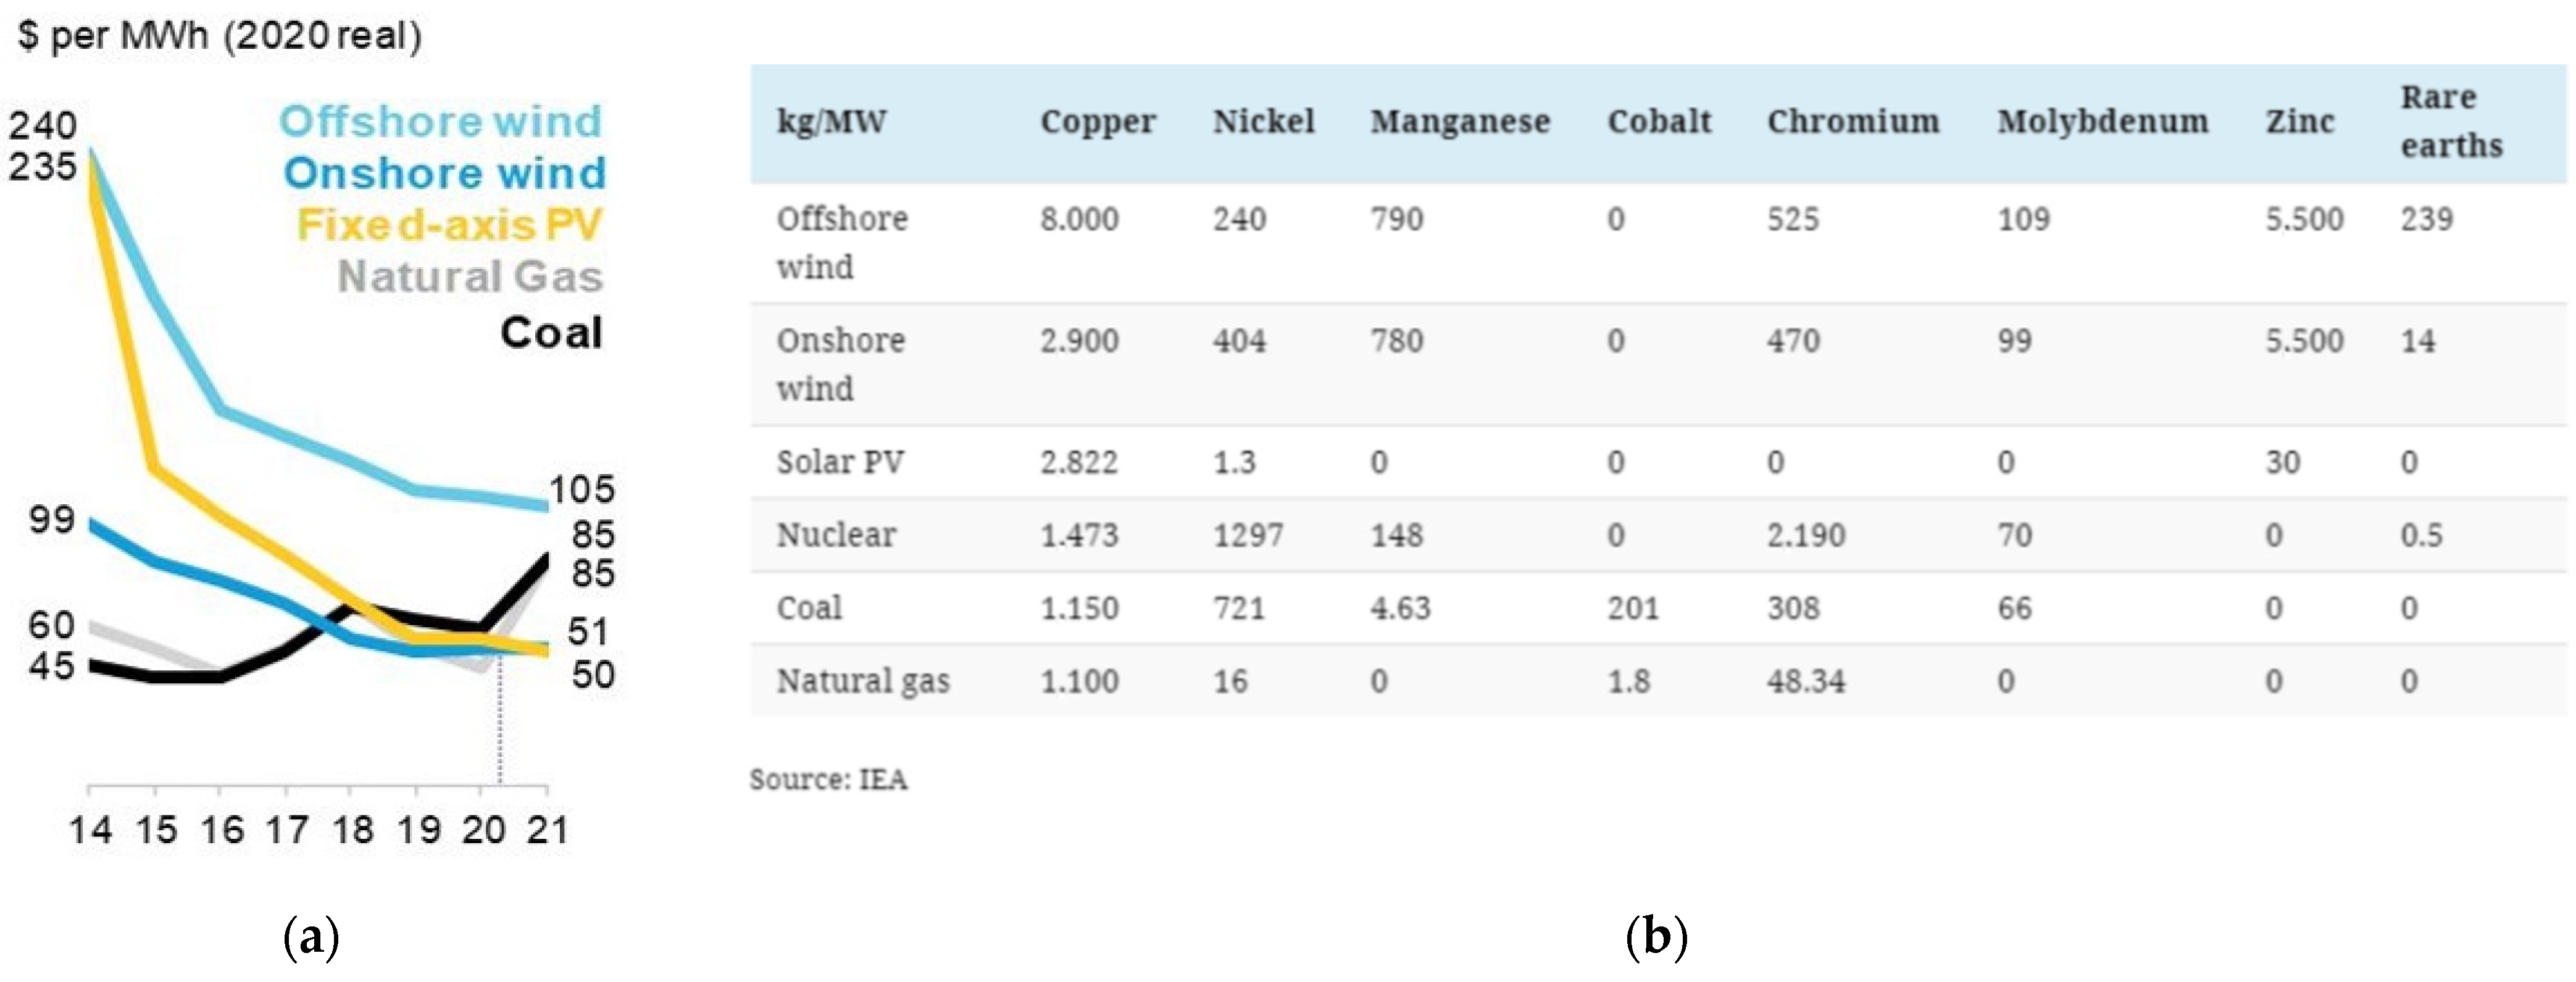Select the Natural Gas chart legend label
2576x982 pixels.
tap(470, 277)
